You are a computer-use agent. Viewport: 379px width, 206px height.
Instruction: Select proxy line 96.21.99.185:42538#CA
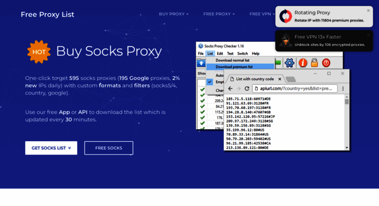[x=248, y=143]
